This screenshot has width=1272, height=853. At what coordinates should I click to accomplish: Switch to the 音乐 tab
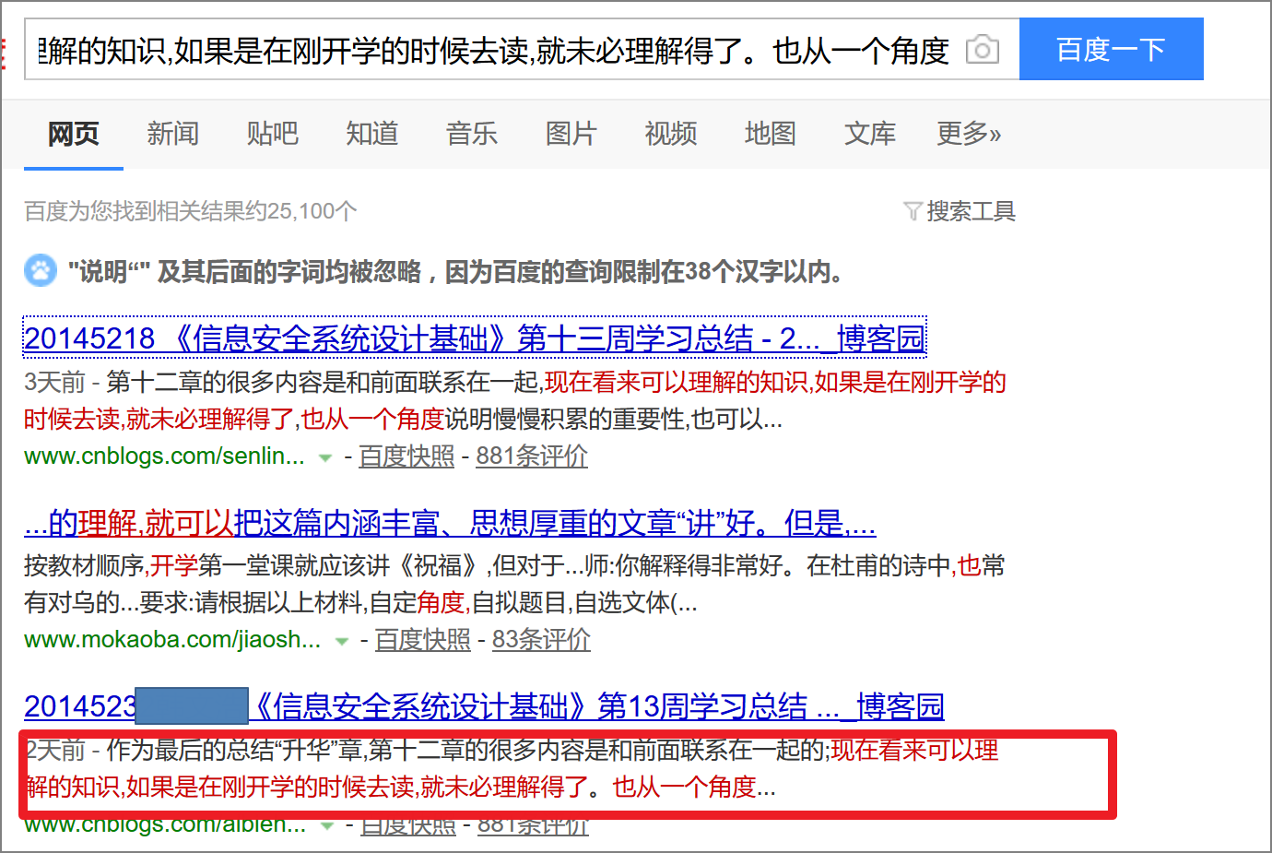(x=472, y=134)
